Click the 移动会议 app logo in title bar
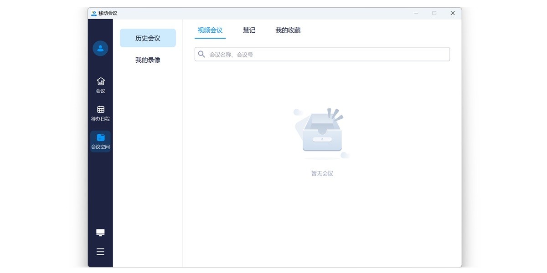The height and width of the screenshot is (273, 547). point(94,13)
